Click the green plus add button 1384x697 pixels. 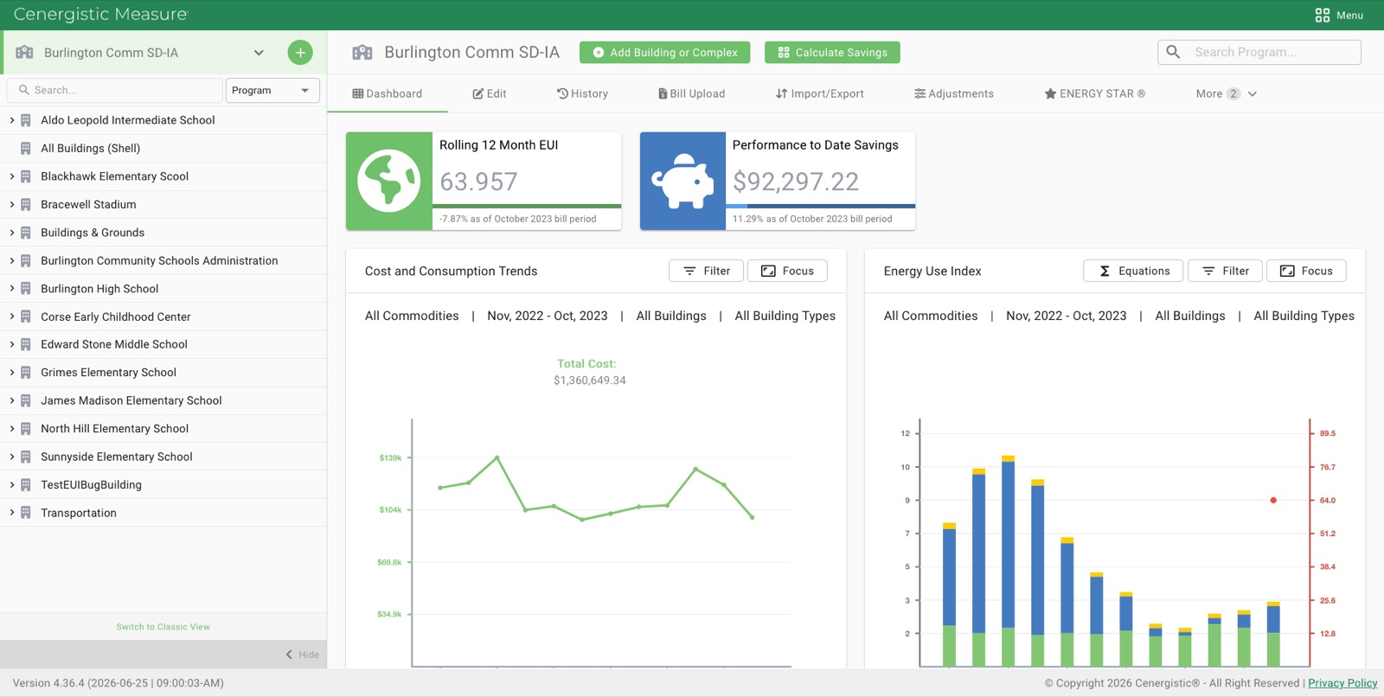click(x=300, y=53)
